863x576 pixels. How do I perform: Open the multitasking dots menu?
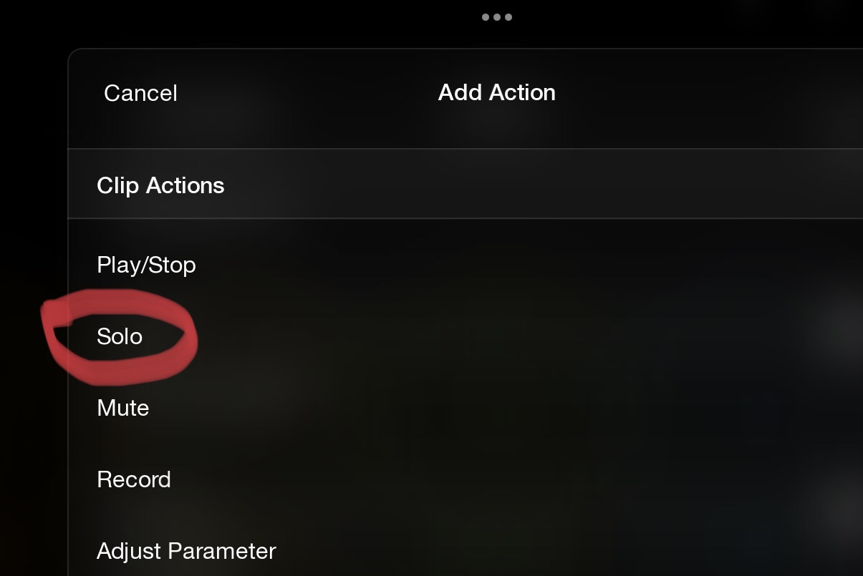pyautogui.click(x=496, y=17)
